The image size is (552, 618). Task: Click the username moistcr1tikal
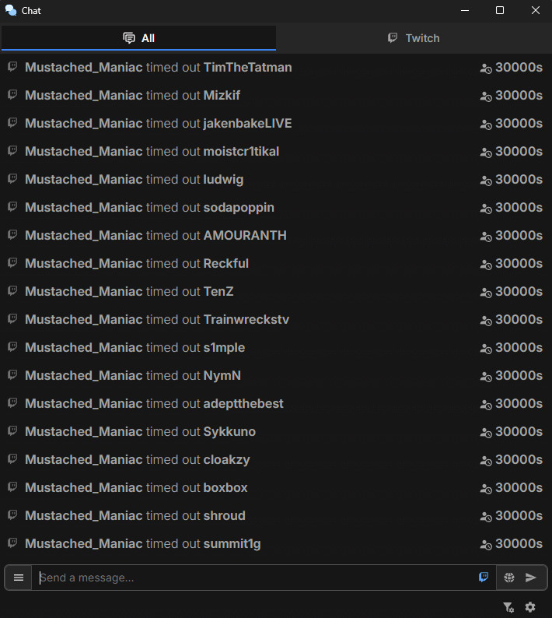(x=241, y=151)
